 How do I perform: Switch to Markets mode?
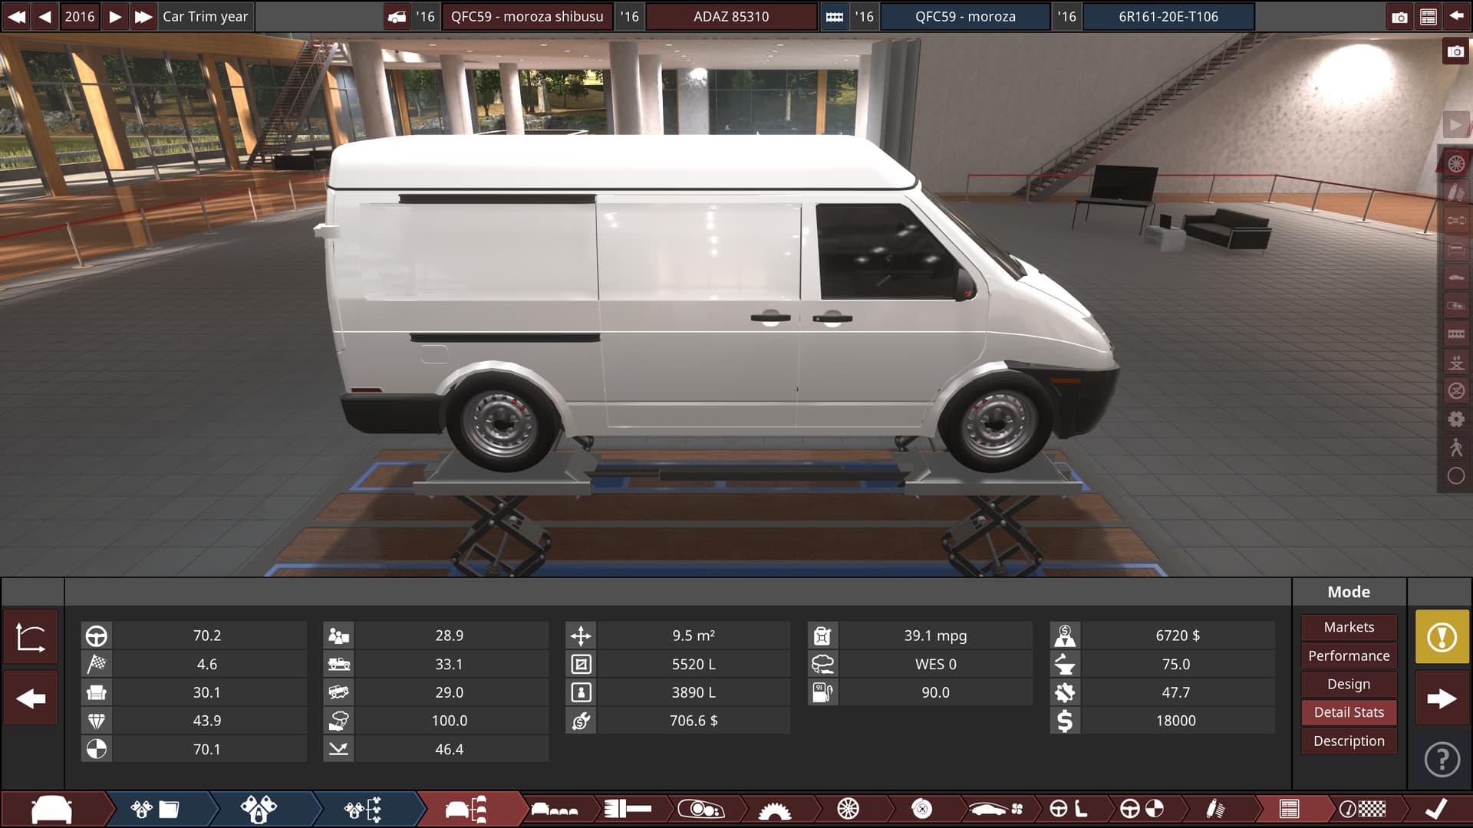click(1348, 627)
